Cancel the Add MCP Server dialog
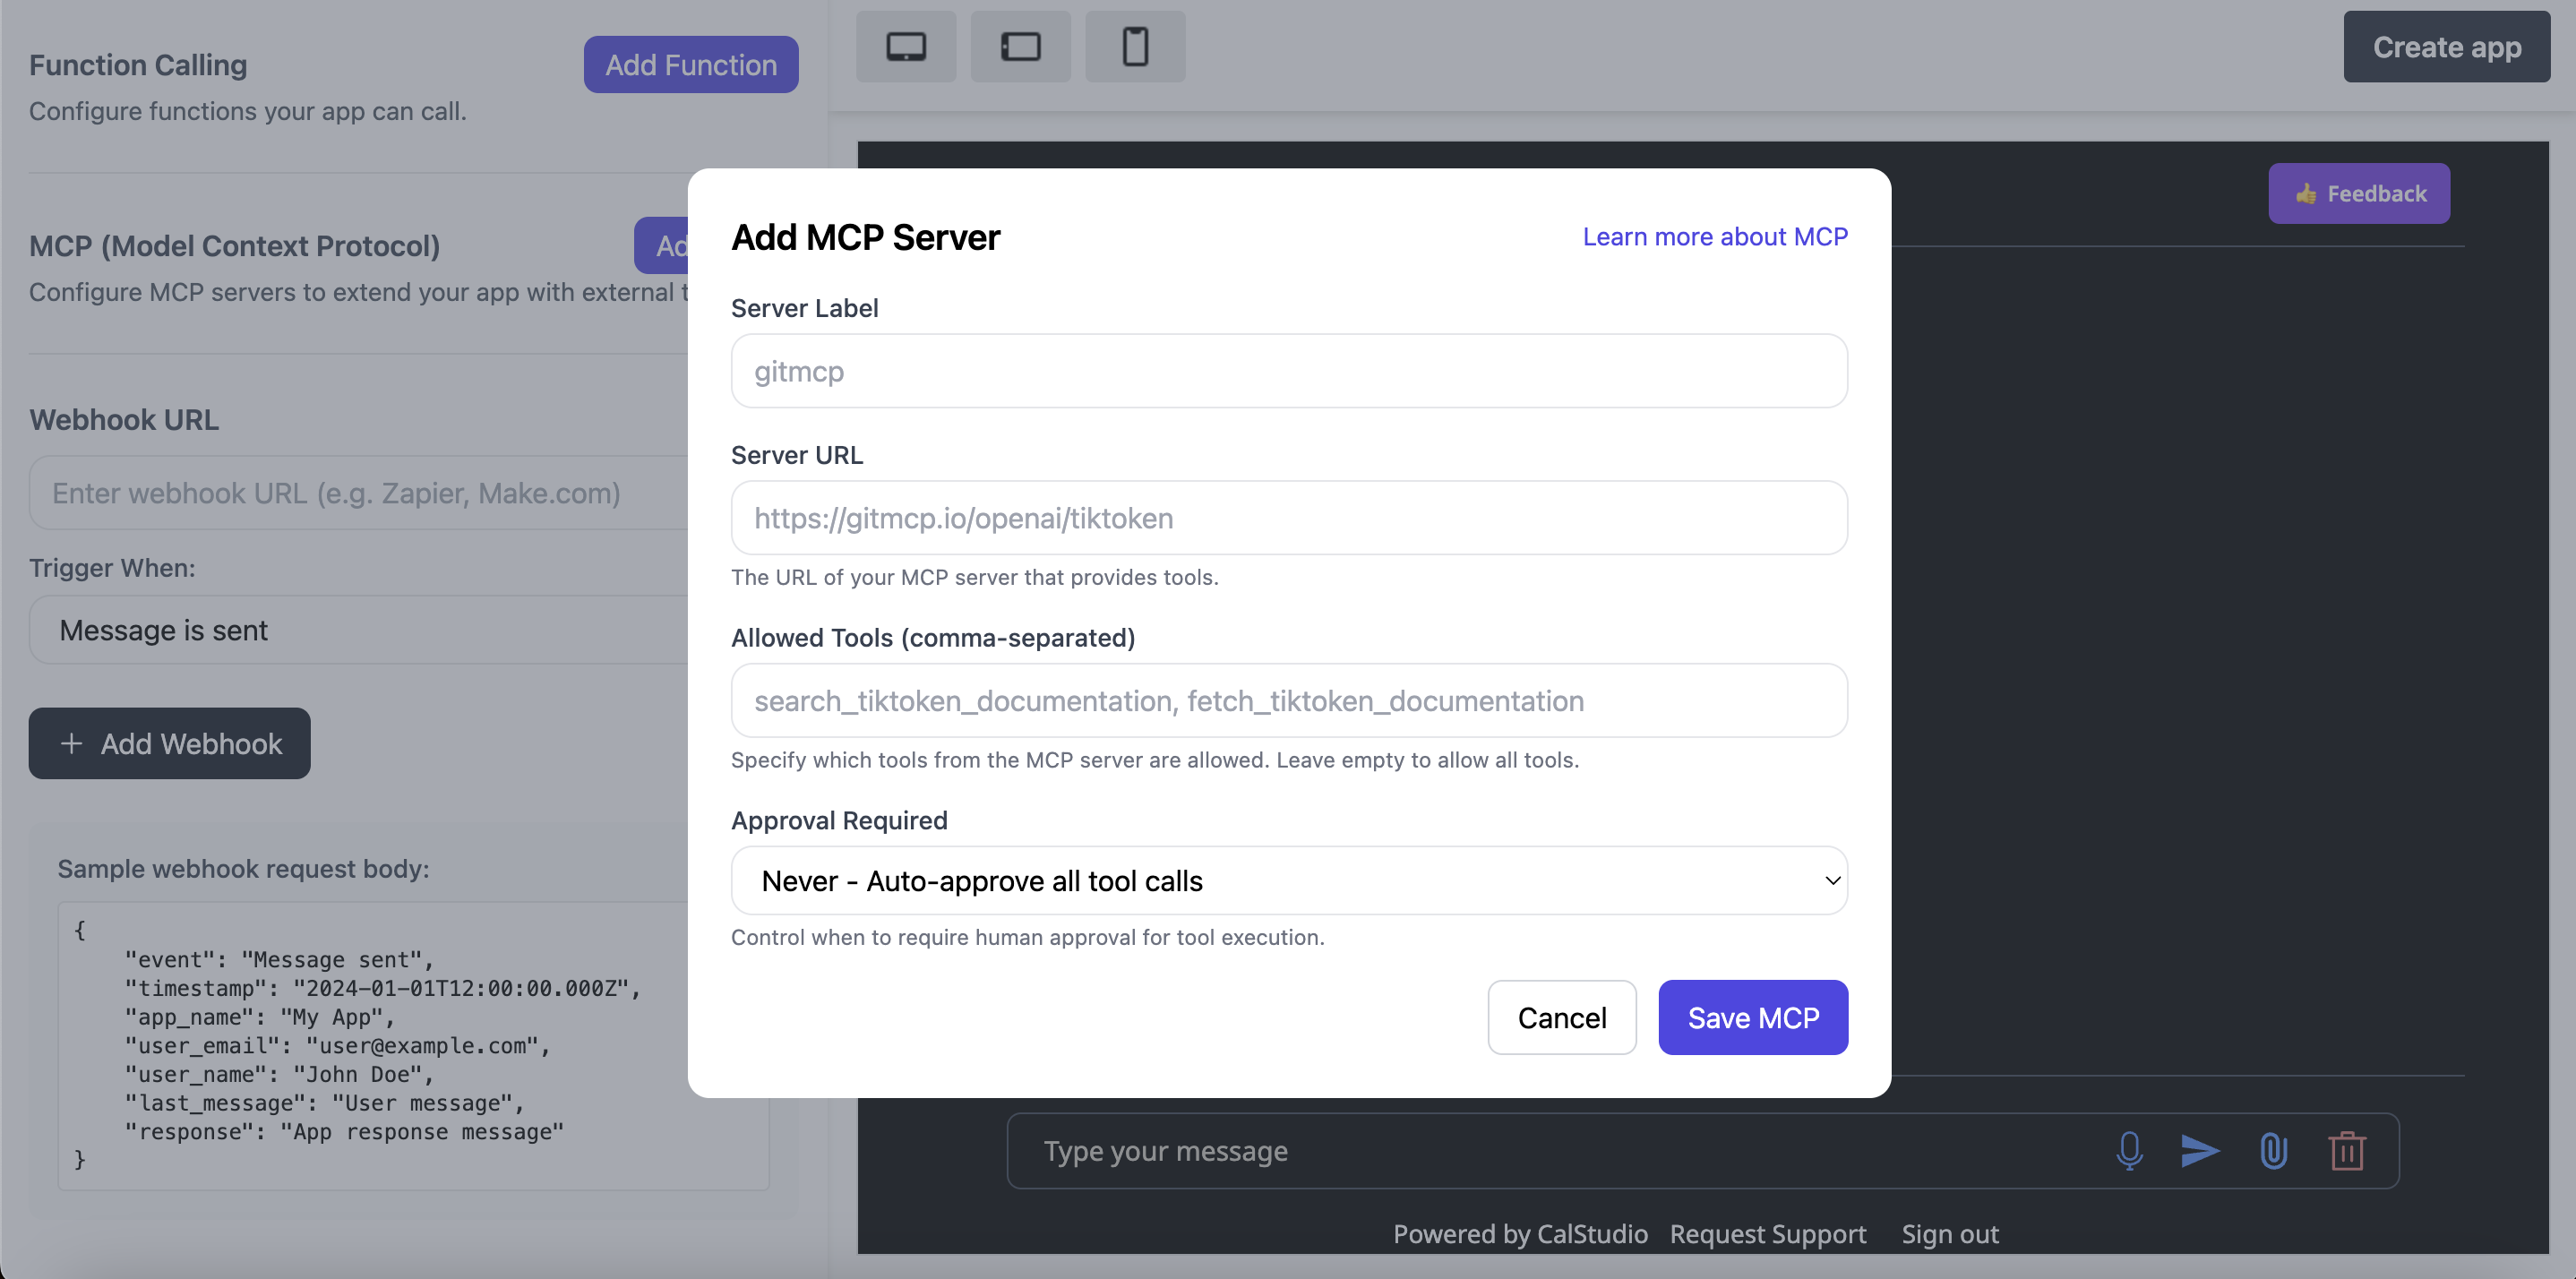This screenshot has height=1279, width=2576. coord(1561,1017)
